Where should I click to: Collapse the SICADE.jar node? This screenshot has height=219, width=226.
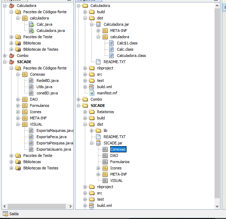coord(92,143)
